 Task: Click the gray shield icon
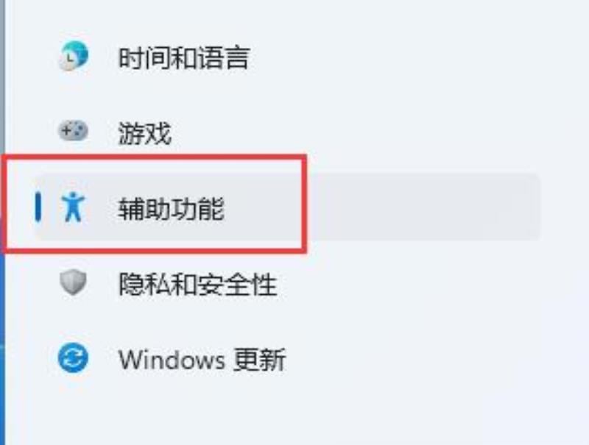73,282
